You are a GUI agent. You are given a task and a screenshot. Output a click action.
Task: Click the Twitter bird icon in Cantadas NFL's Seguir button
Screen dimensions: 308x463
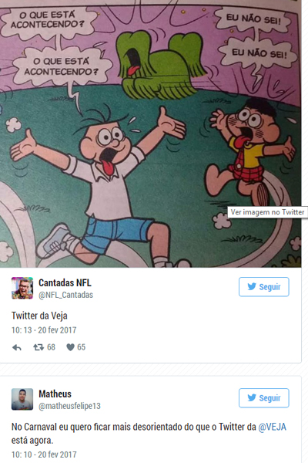[252, 286]
